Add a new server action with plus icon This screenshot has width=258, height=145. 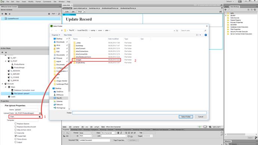(2, 14)
